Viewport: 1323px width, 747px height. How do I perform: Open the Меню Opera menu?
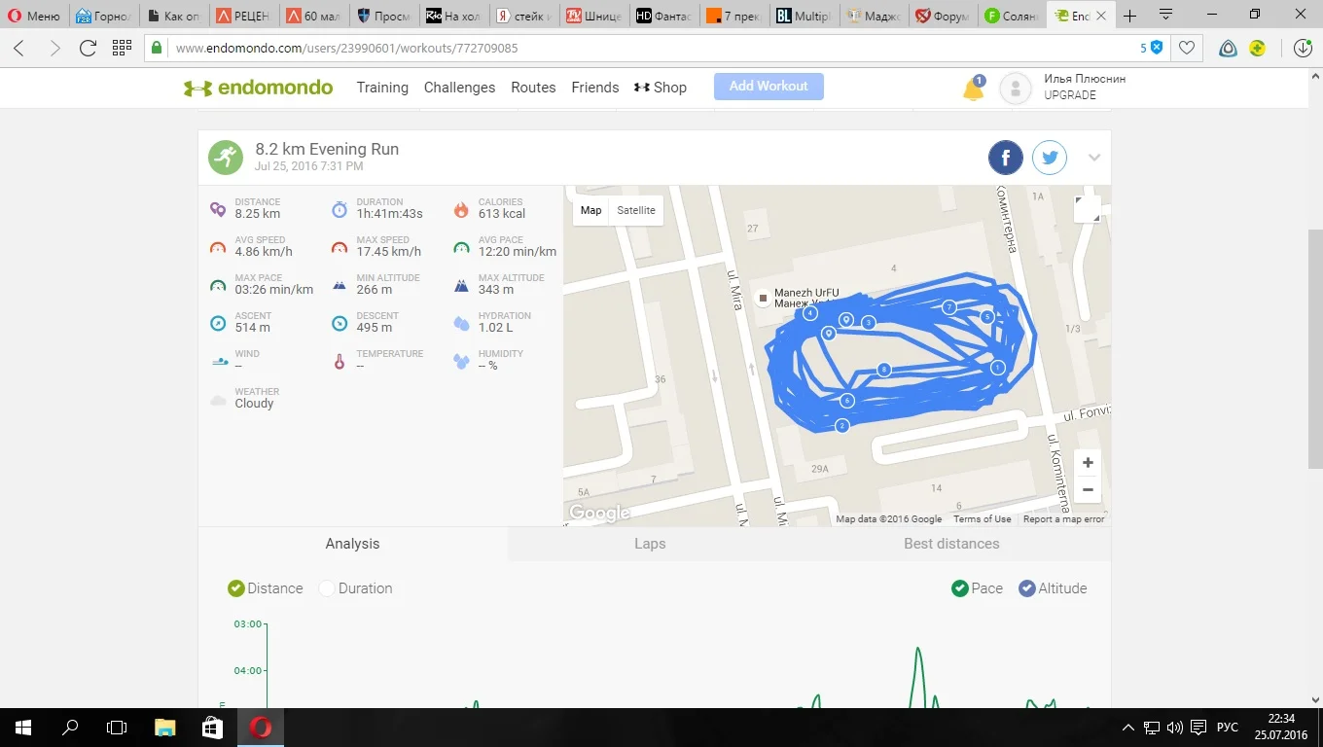coord(34,16)
